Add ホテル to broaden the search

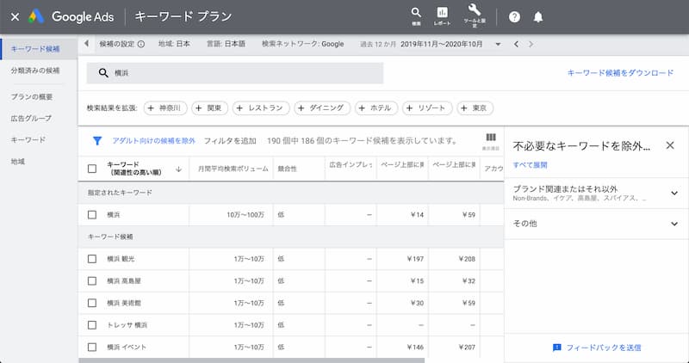click(x=376, y=108)
